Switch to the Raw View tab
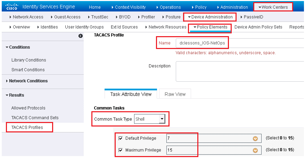Screen dimensions: 305x163 [175, 94]
